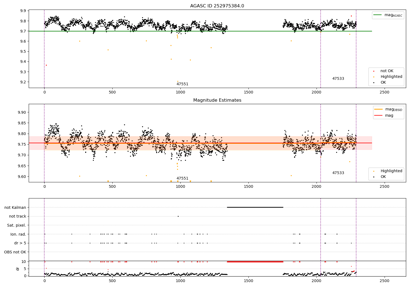
Task: Click the orange outlier point near 9.2 magnitude
Action: point(178,81)
